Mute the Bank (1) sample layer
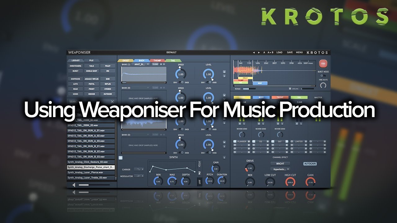This screenshot has width=397, height=223. (224, 72)
